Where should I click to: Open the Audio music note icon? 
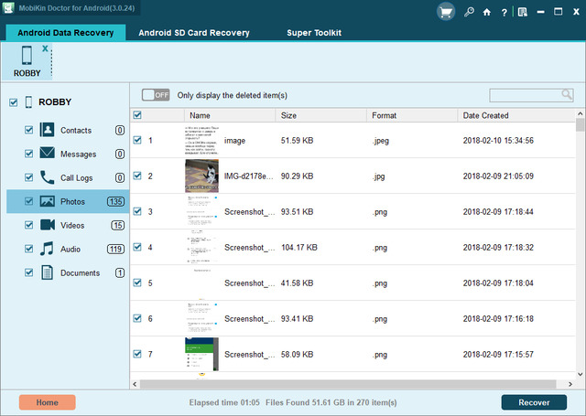[48, 249]
